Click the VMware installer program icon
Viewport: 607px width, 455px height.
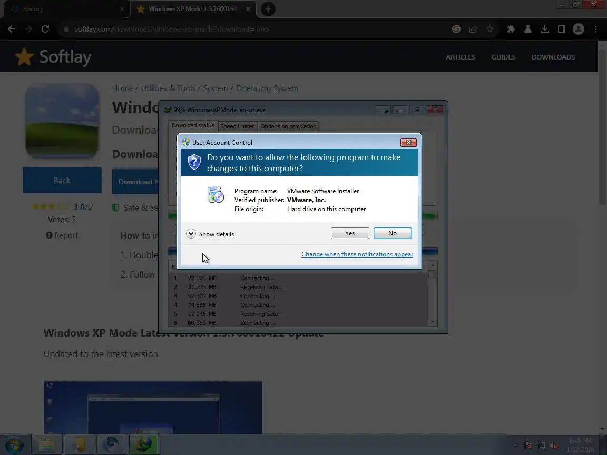pyautogui.click(x=216, y=195)
